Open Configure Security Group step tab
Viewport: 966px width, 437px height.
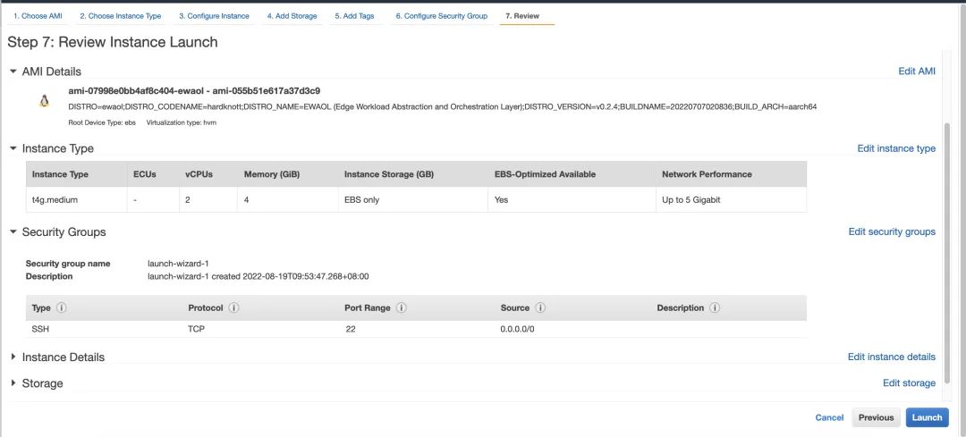point(441,16)
